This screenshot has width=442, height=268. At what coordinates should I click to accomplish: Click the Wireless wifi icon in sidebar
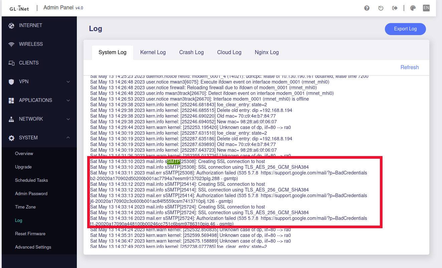(11, 44)
